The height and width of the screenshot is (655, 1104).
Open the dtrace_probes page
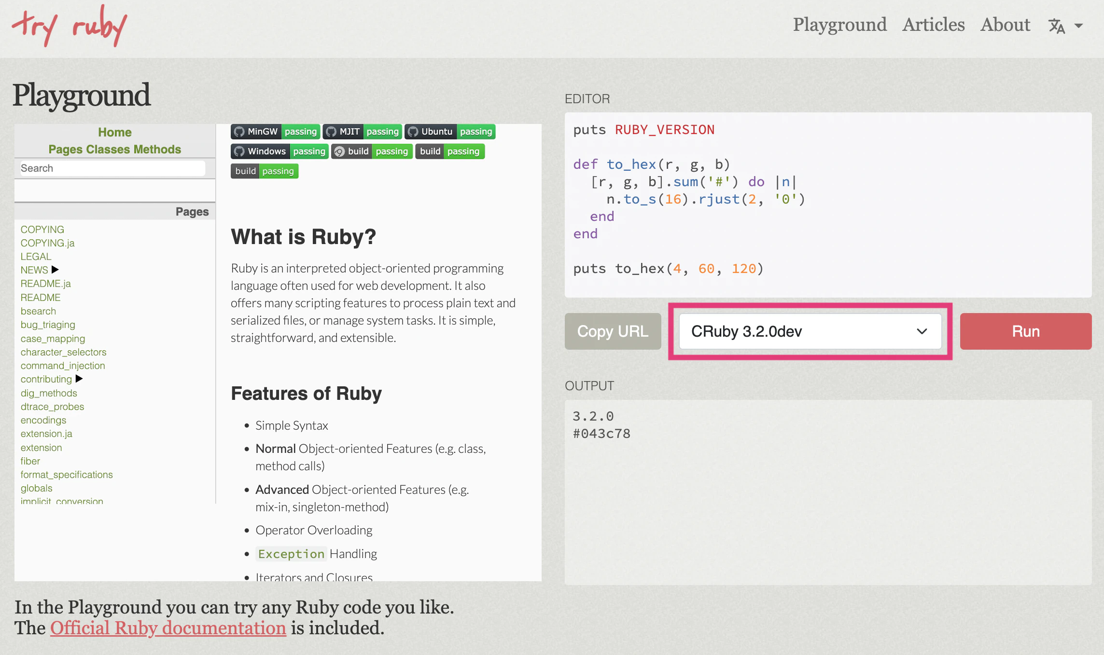[x=52, y=407]
